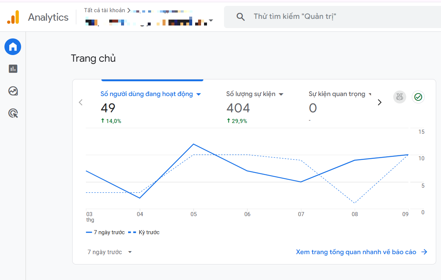The image size is (441, 280).
Task: Open the Advertising target icon in sidebar
Action: 13,113
